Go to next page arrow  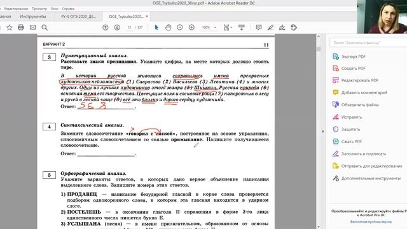point(117,27)
